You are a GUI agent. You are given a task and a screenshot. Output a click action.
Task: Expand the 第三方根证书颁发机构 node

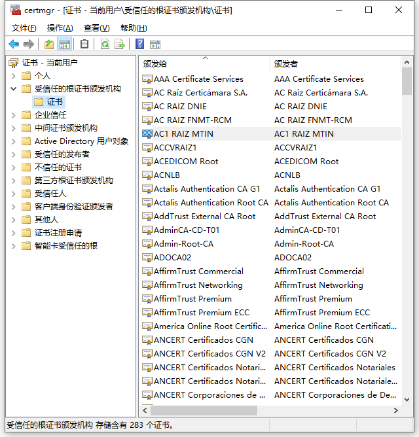pyautogui.click(x=13, y=181)
